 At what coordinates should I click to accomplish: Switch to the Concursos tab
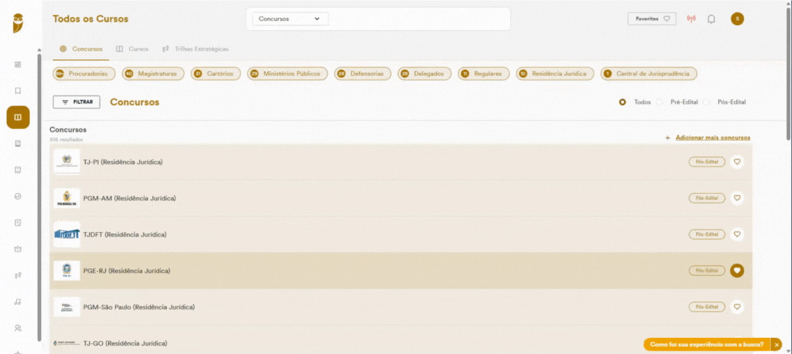[x=81, y=49]
